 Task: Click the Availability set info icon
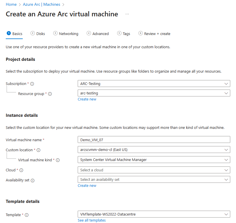tap(33, 181)
